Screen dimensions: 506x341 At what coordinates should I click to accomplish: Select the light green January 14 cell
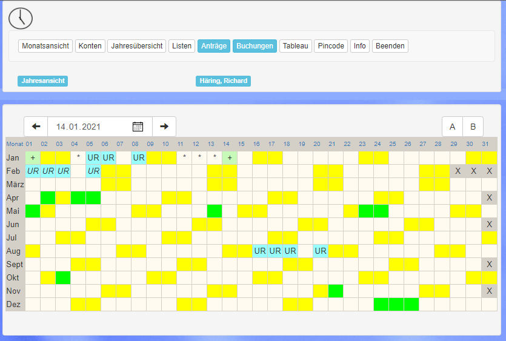coord(230,157)
